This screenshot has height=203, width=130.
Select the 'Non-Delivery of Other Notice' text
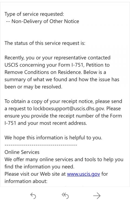coord(45,21)
